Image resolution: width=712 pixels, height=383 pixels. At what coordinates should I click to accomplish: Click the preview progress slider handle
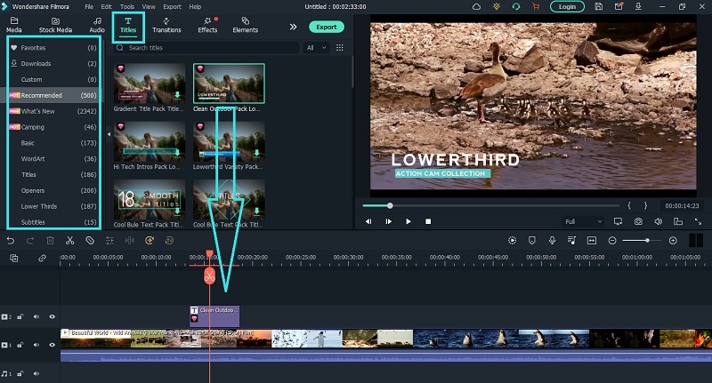pos(390,205)
